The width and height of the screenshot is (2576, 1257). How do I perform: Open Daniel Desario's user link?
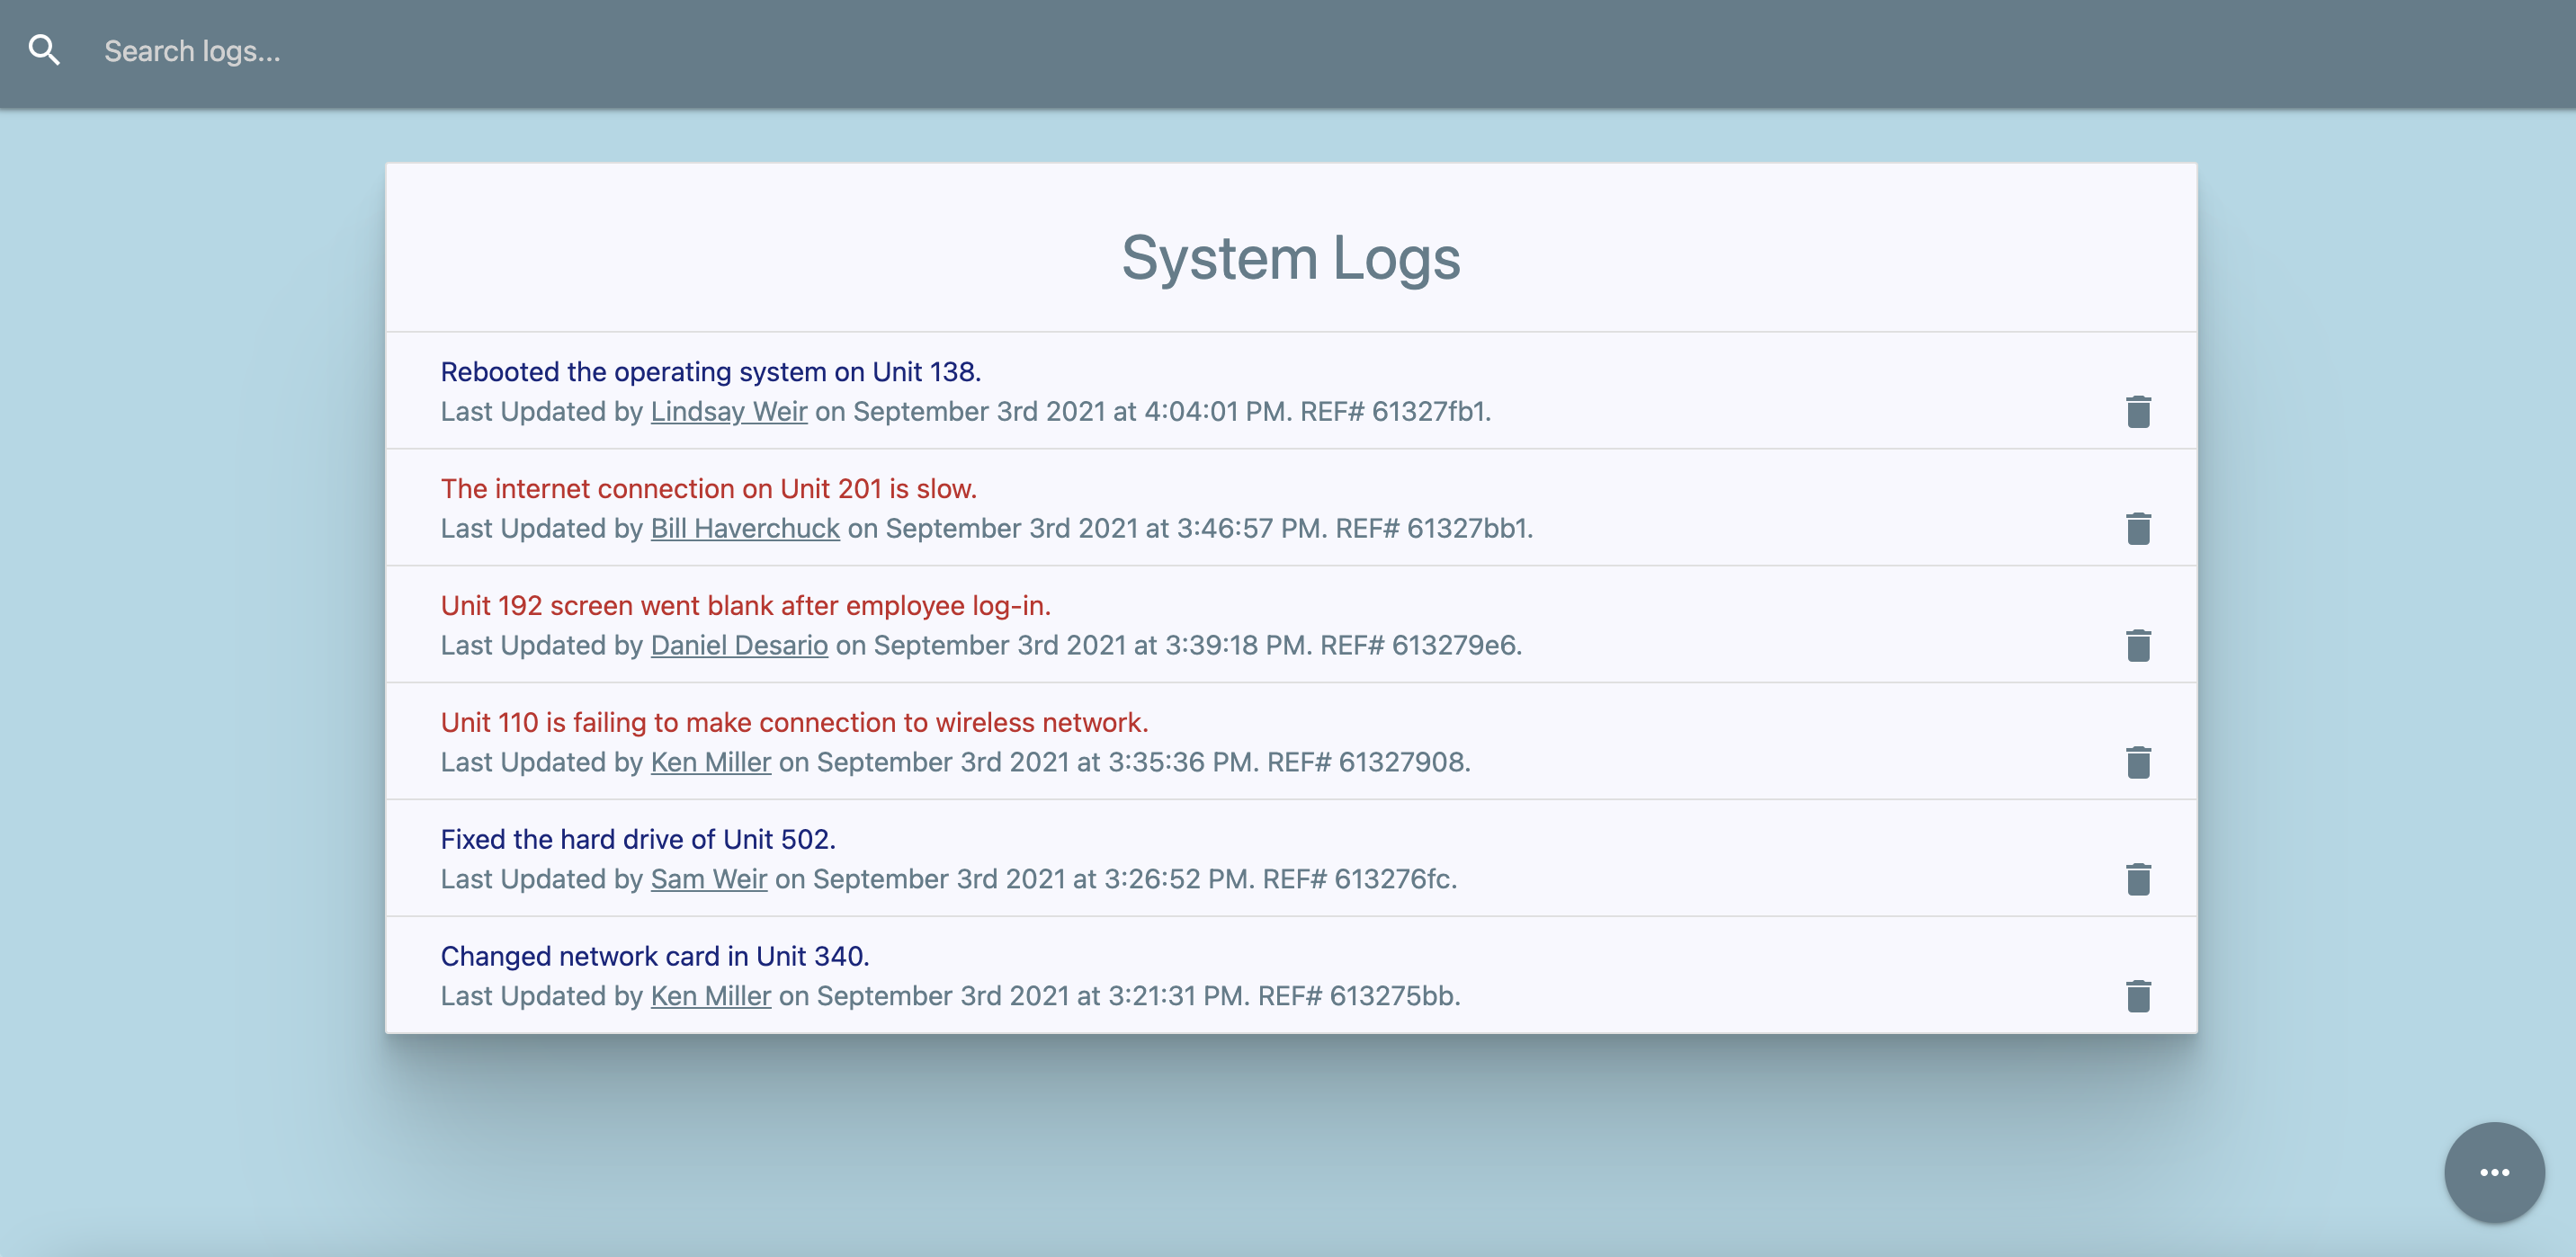[738, 646]
